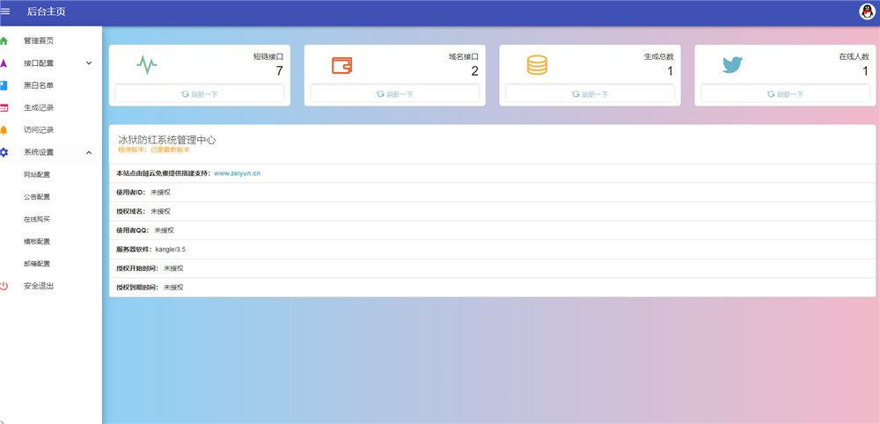Refresh the 生成总数 card with 刷新一下
Viewport: 880px width, 424px height.
(x=590, y=94)
